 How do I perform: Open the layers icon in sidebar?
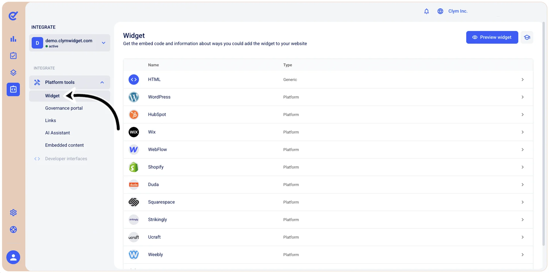13,73
